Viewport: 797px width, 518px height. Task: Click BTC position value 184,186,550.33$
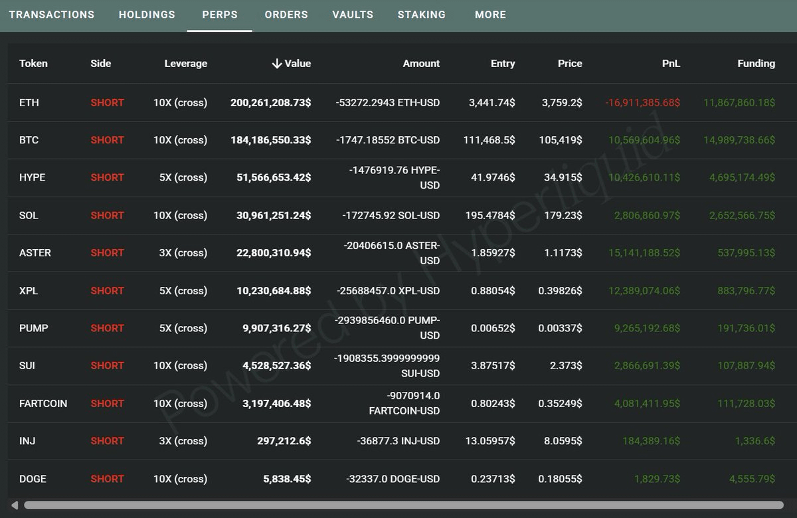click(271, 140)
